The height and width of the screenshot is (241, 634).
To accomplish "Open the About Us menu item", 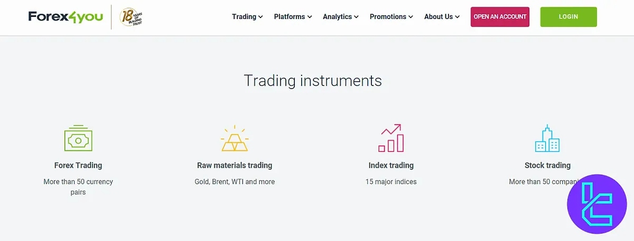I will [x=442, y=17].
